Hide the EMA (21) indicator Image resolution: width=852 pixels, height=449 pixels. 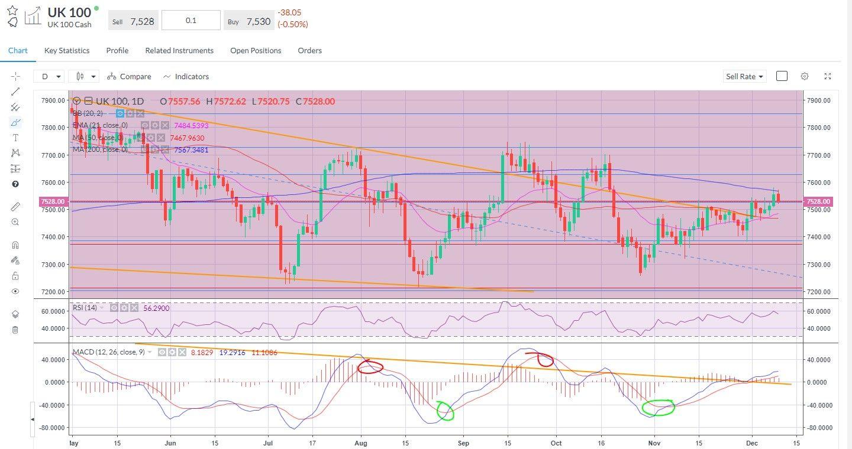click(145, 125)
